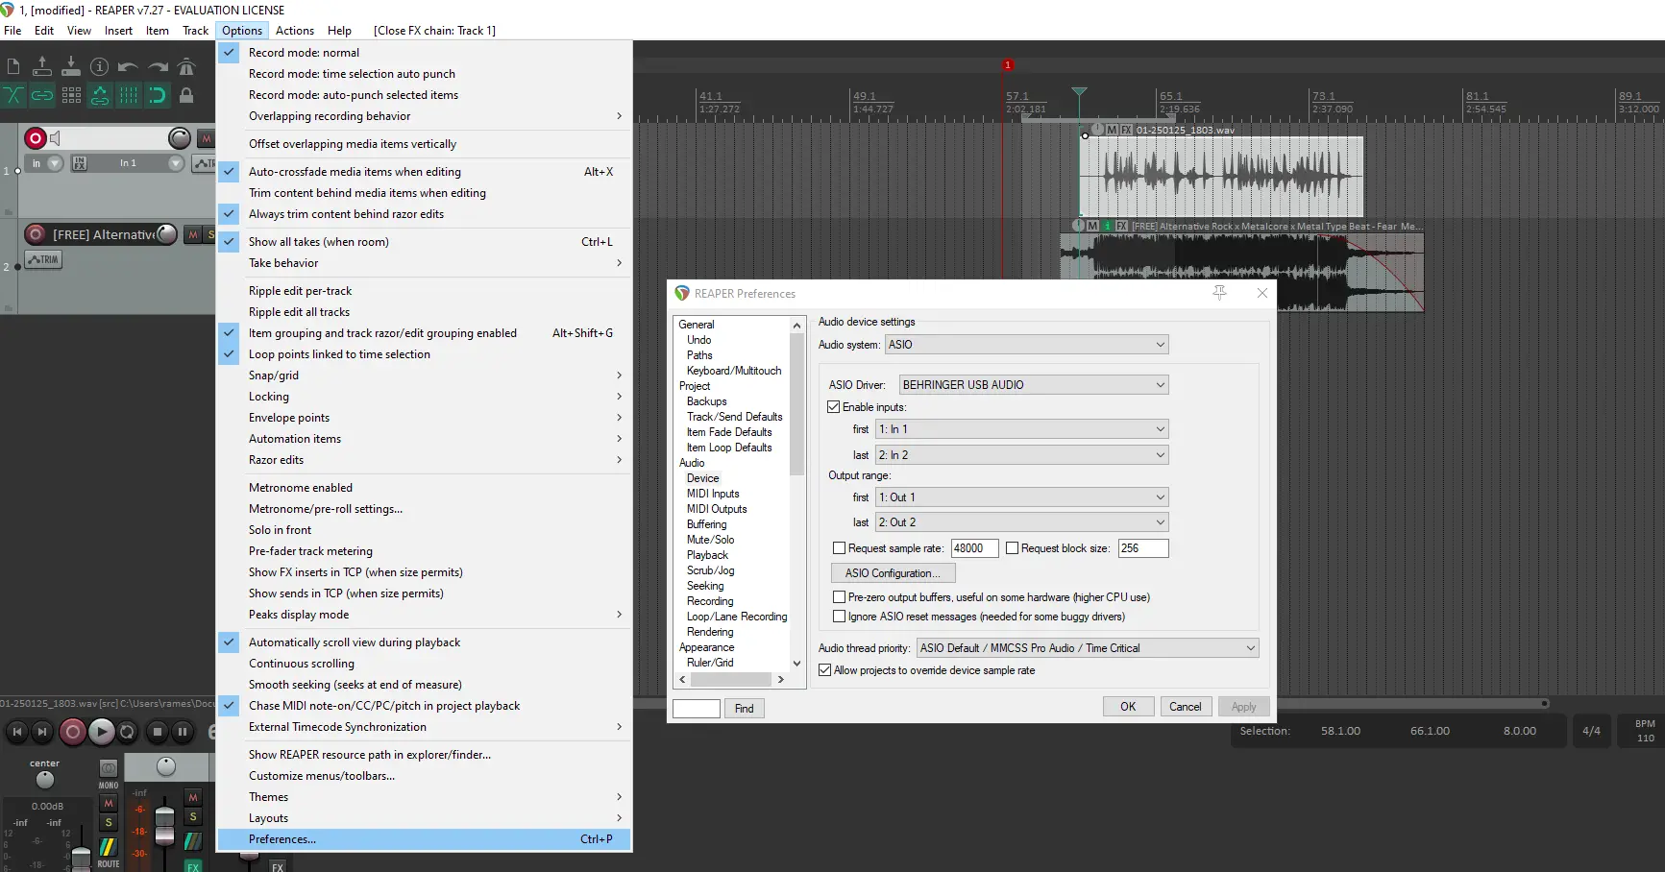Click the master pan knob labeled center

45,780
